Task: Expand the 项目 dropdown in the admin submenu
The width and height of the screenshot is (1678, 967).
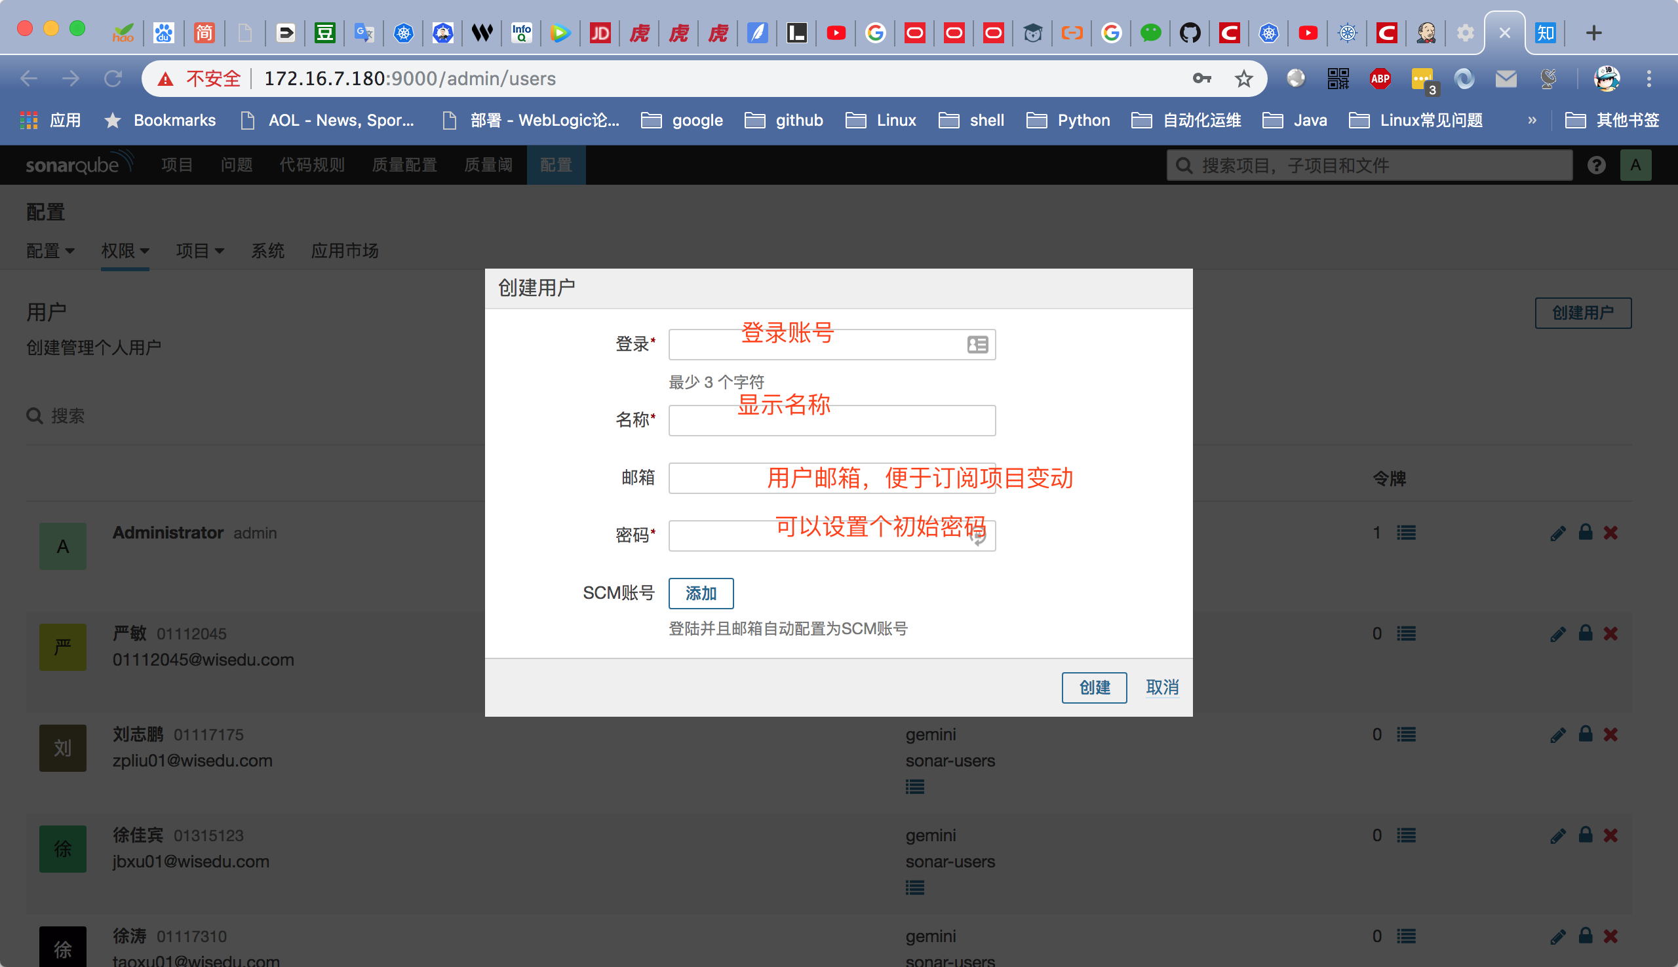Action: click(199, 251)
